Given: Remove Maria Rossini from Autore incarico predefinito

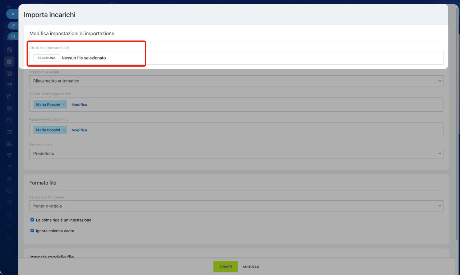Looking at the screenshot, I should [x=64, y=104].
